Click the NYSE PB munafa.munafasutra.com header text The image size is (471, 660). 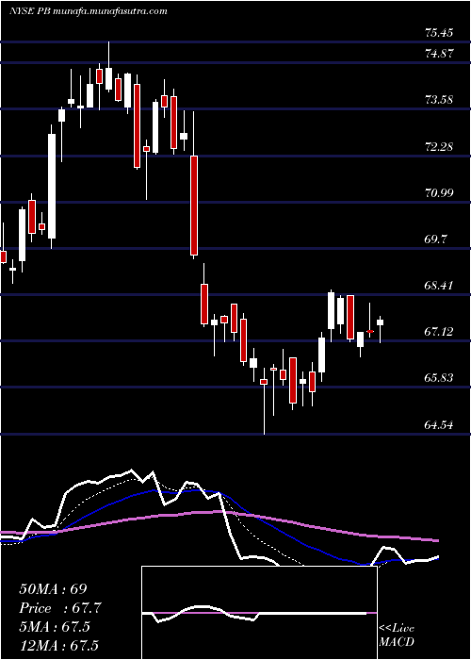click(x=88, y=11)
